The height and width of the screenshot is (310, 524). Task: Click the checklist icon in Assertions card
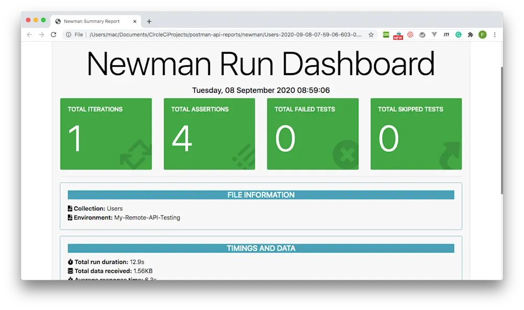click(243, 156)
